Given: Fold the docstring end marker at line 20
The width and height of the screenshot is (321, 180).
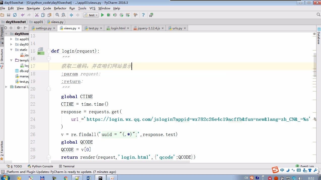Looking at the screenshot, I should 49,89.
